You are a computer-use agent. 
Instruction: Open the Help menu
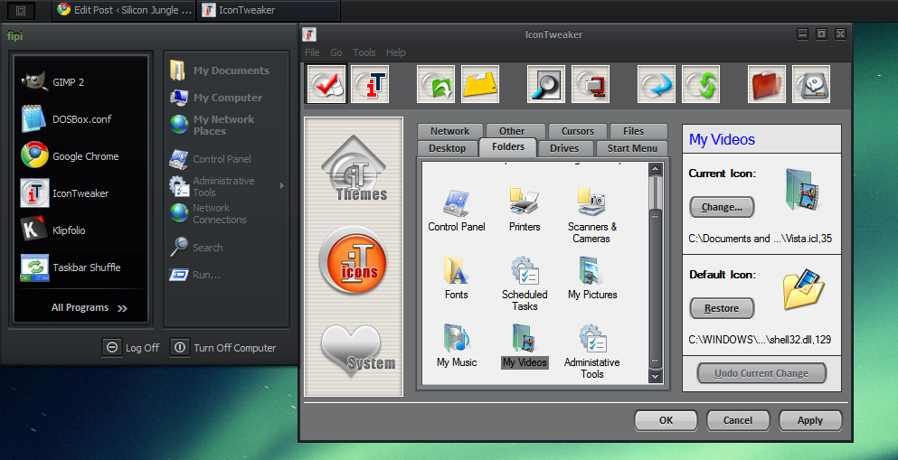[396, 52]
